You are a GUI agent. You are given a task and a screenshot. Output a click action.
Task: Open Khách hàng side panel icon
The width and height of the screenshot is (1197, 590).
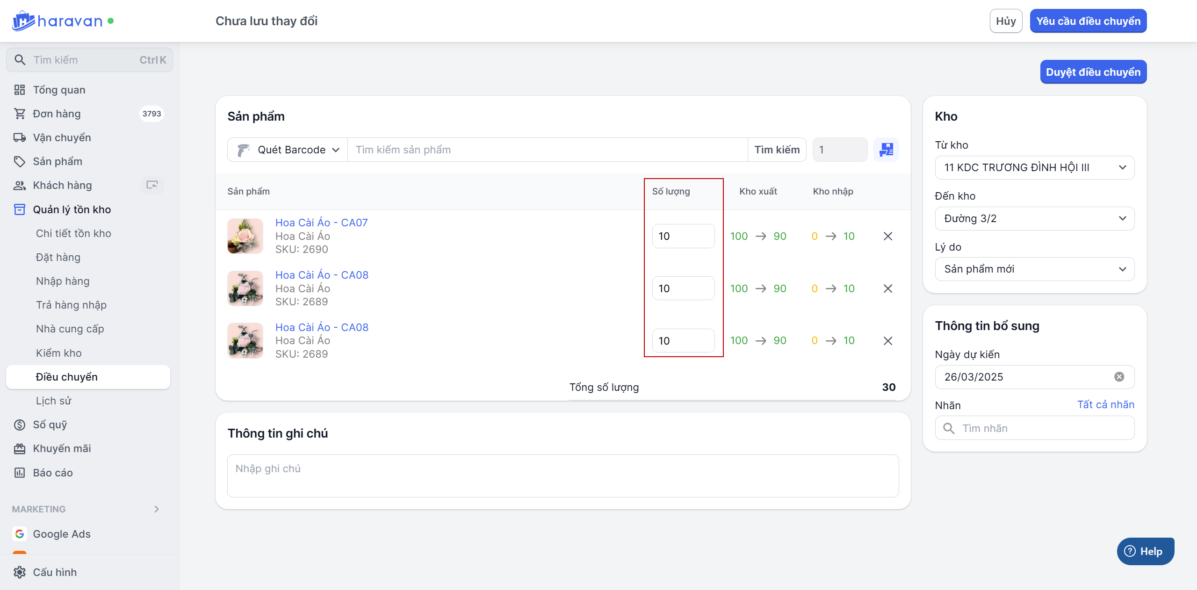click(152, 185)
